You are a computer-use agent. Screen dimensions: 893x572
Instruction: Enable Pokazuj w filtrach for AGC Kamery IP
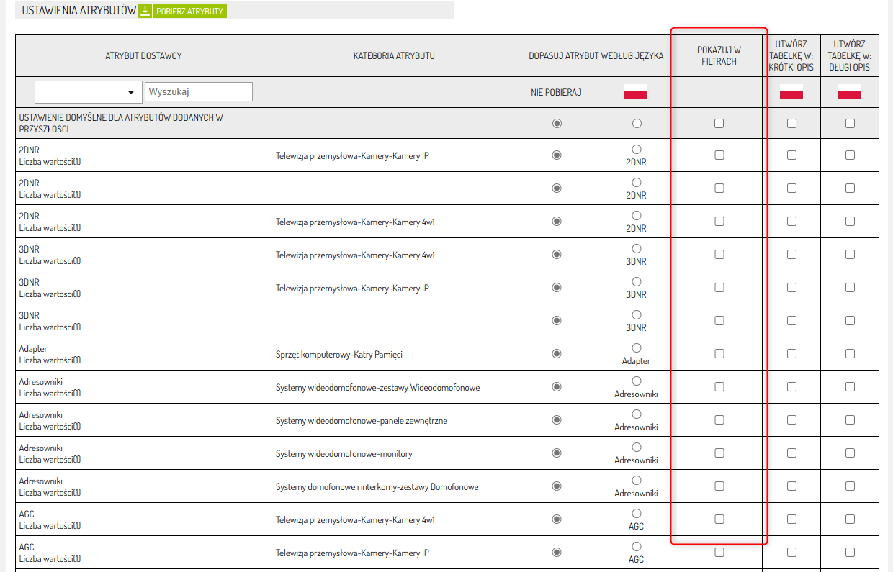[x=719, y=552]
